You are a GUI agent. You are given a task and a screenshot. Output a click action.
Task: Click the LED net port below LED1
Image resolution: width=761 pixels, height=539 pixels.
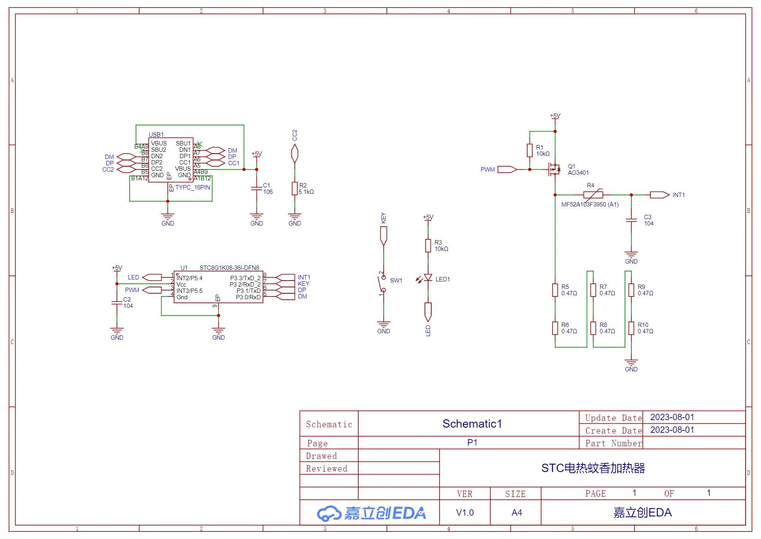pyautogui.click(x=428, y=312)
